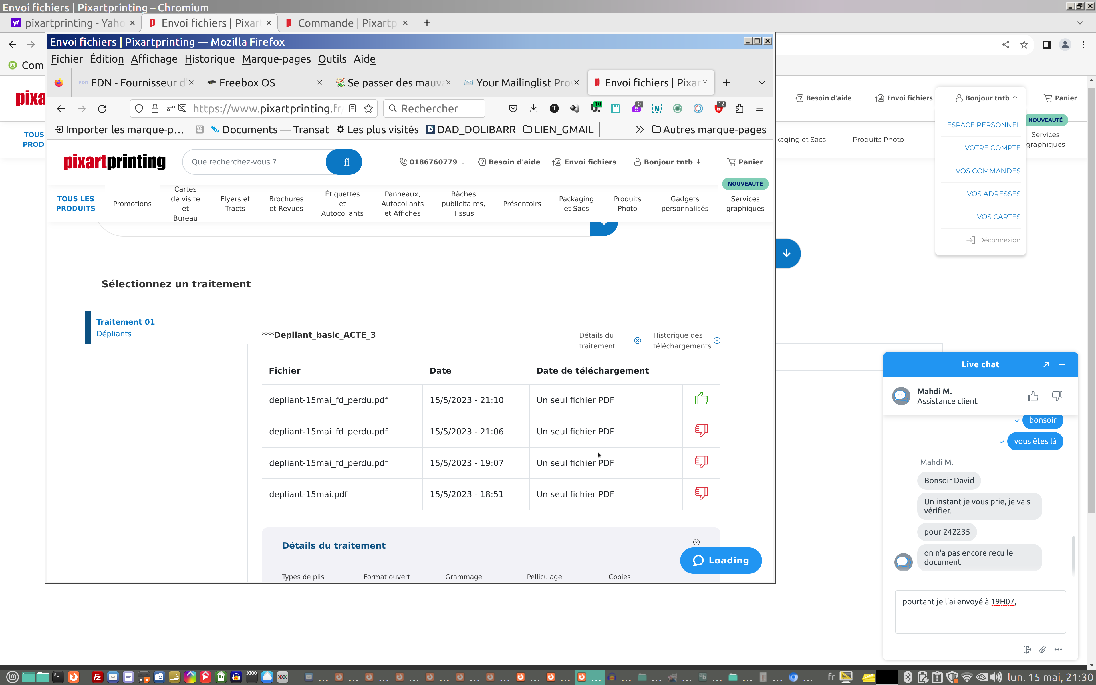Screen dimensions: 1096x685
Task: Click the Firefox reload page icon
Action: click(x=102, y=109)
